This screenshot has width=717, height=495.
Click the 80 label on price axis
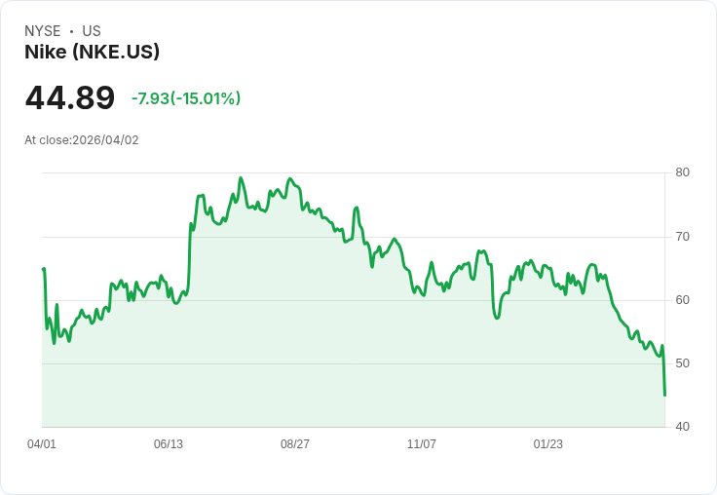pos(682,172)
